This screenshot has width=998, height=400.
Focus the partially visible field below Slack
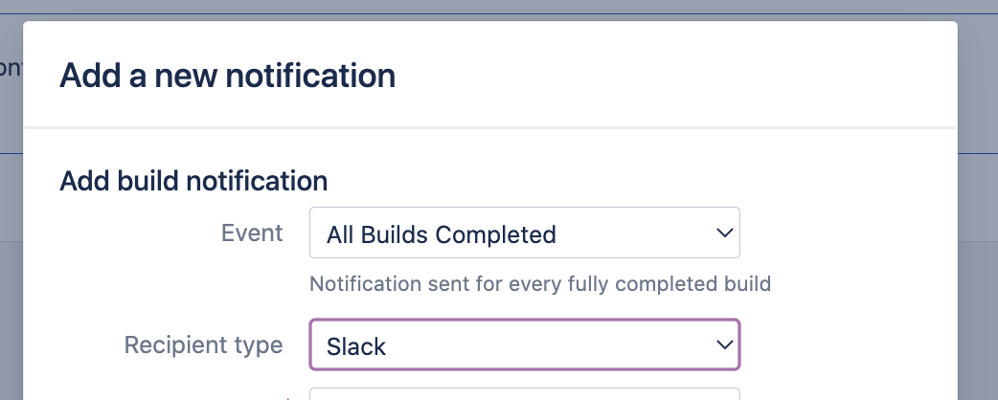pos(523,394)
